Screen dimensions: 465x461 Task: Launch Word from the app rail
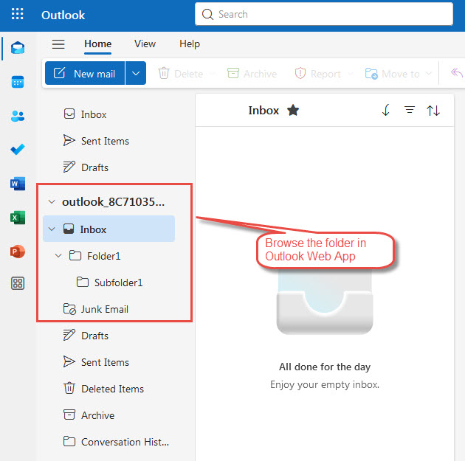18,184
